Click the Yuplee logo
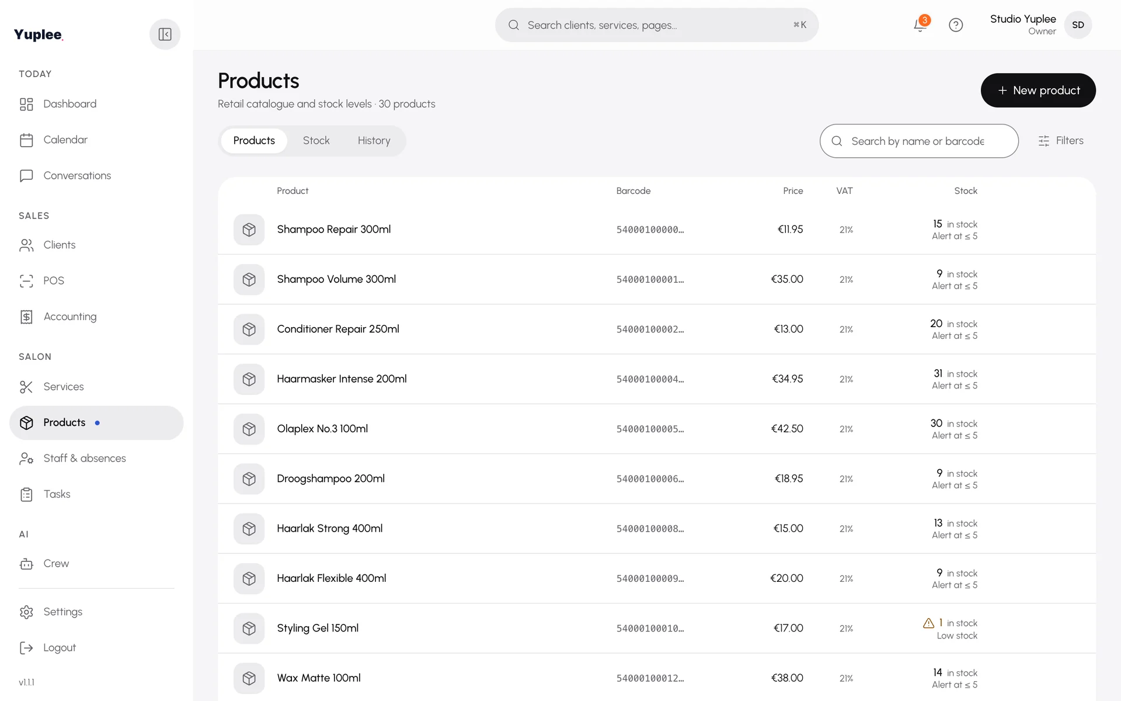This screenshot has width=1121, height=701. point(39,34)
